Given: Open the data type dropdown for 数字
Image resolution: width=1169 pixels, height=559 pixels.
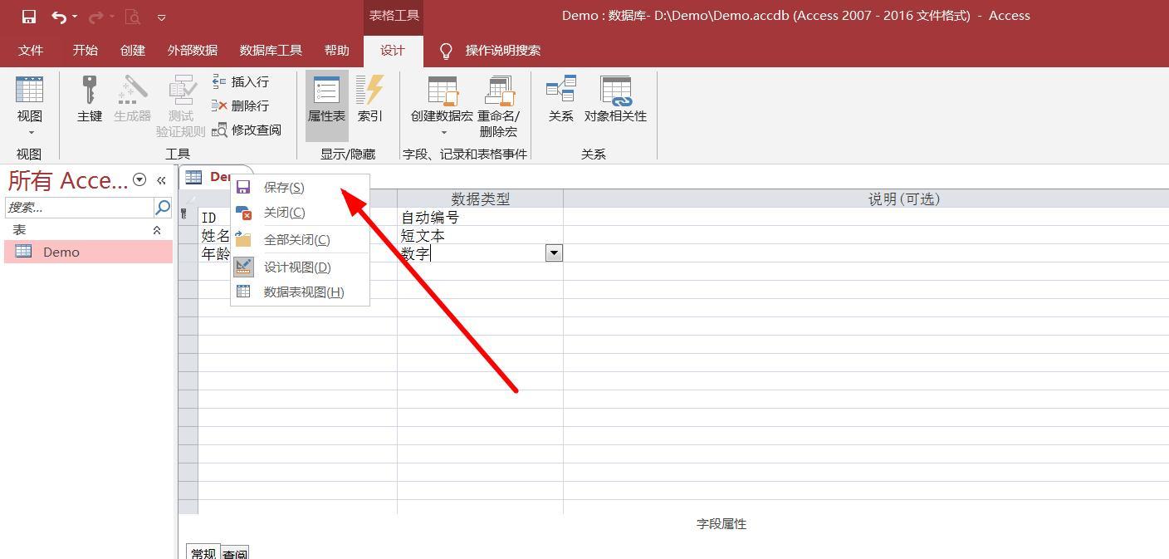Looking at the screenshot, I should pyautogui.click(x=554, y=253).
